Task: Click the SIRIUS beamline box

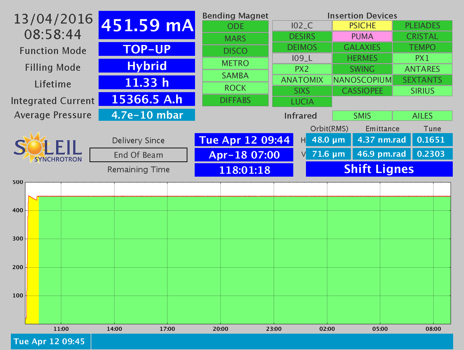Action: 422,91
